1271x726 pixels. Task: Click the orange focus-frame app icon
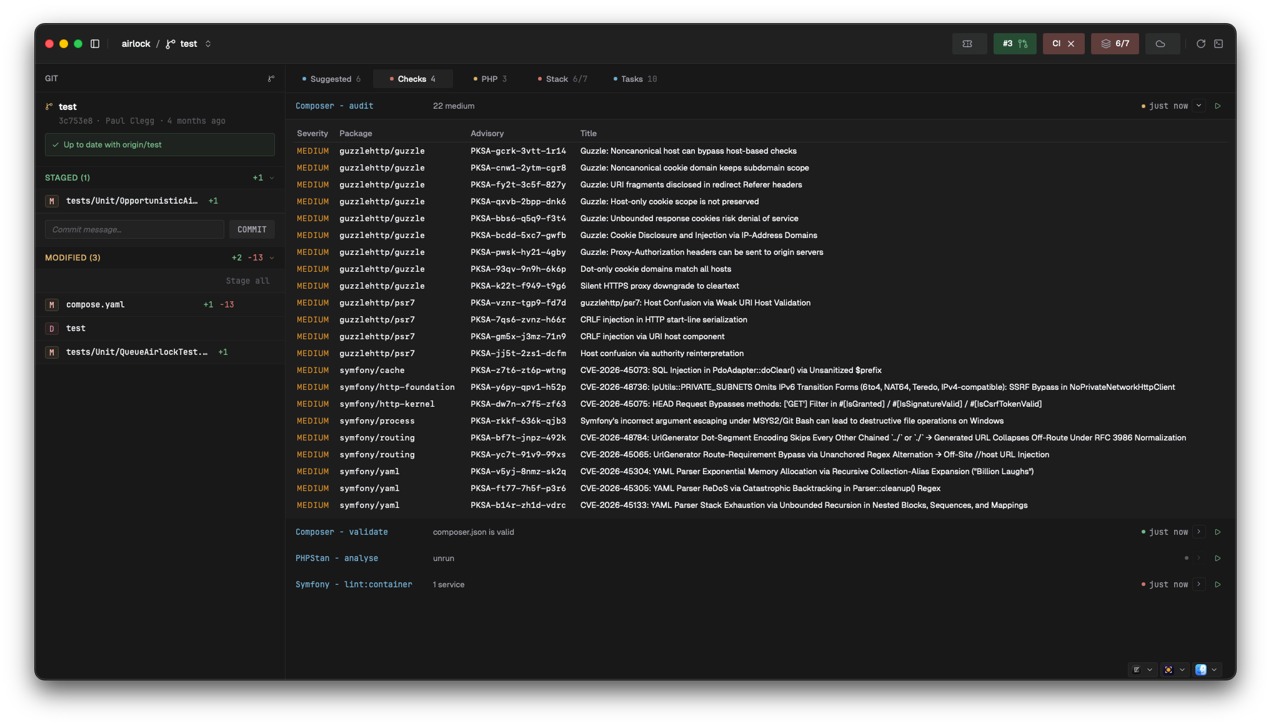pos(1169,670)
